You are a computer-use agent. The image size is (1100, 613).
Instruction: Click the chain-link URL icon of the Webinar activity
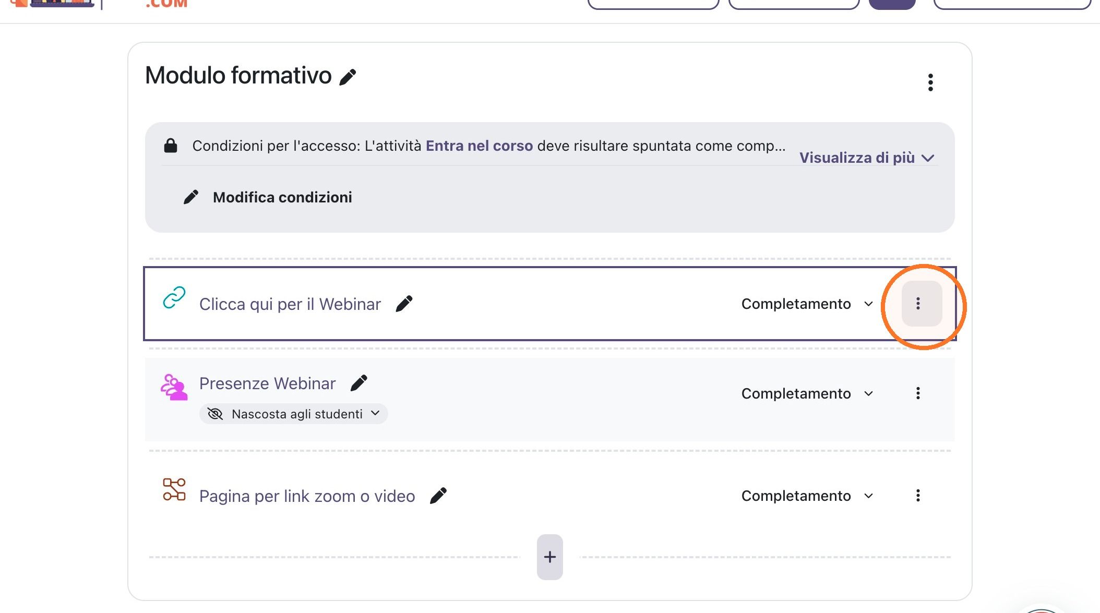(174, 297)
